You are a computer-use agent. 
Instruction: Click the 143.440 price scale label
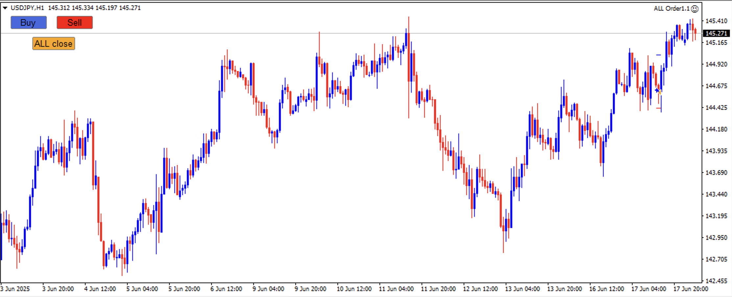(716, 194)
